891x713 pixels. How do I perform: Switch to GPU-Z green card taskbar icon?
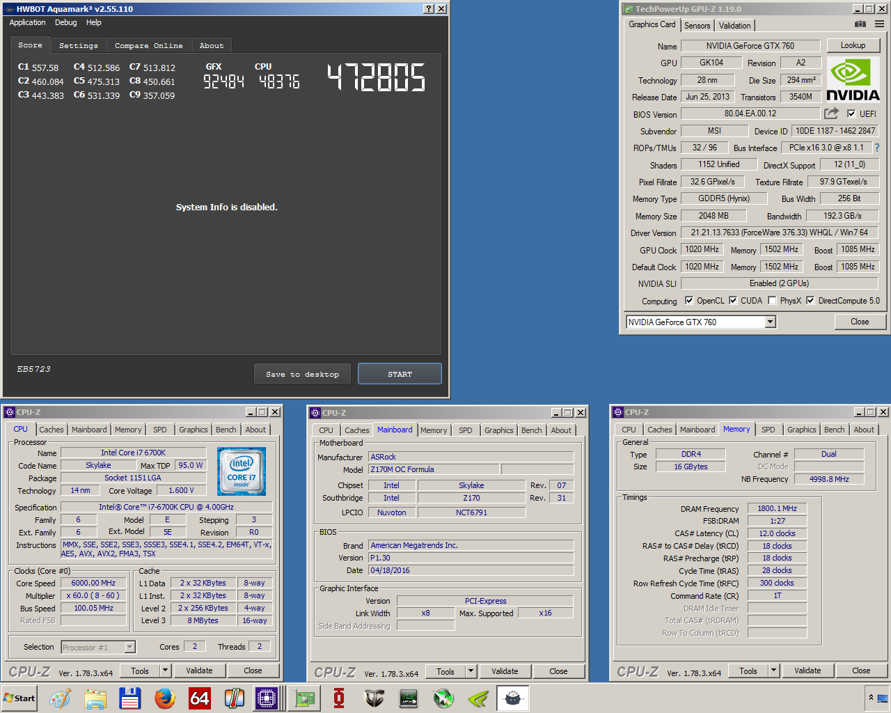pos(303,698)
